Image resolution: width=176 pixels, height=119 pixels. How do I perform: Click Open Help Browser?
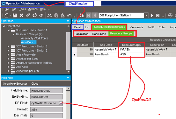click(15, 84)
